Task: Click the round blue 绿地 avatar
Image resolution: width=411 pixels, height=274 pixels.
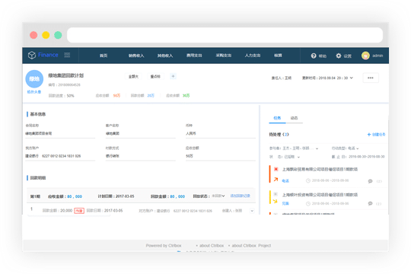Action: click(34, 78)
